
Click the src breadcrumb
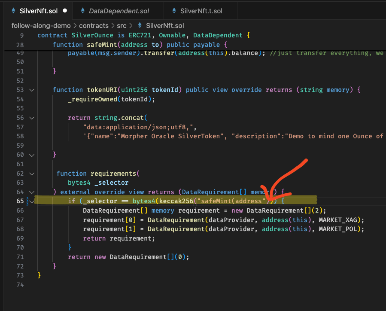tap(122, 26)
